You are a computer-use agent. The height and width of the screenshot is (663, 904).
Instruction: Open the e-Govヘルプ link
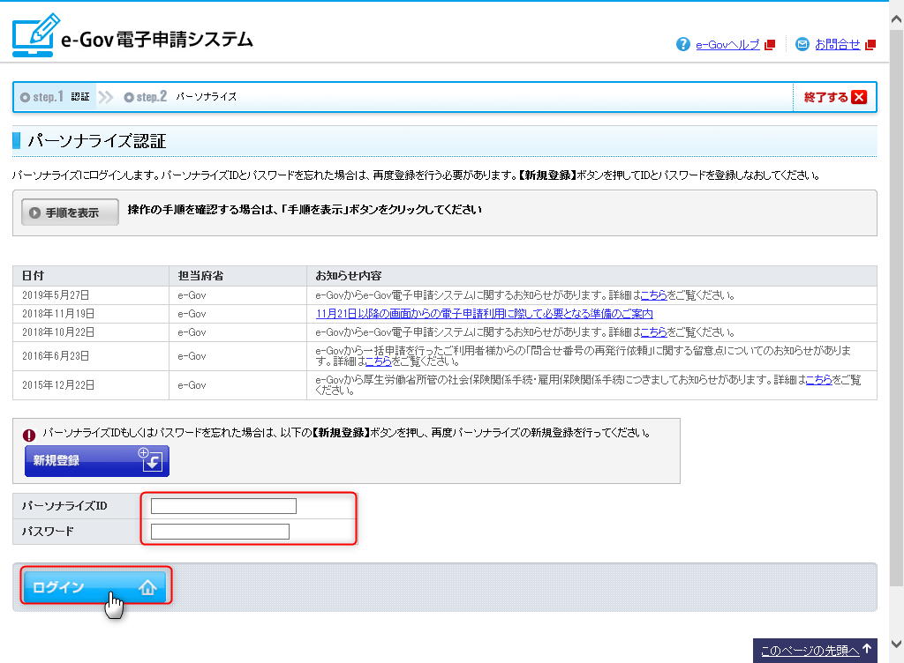click(x=727, y=45)
